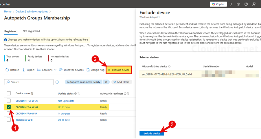This screenshot has width=261, height=139.
Task: Click the Not ready devices count
Action: [x=51, y=60]
